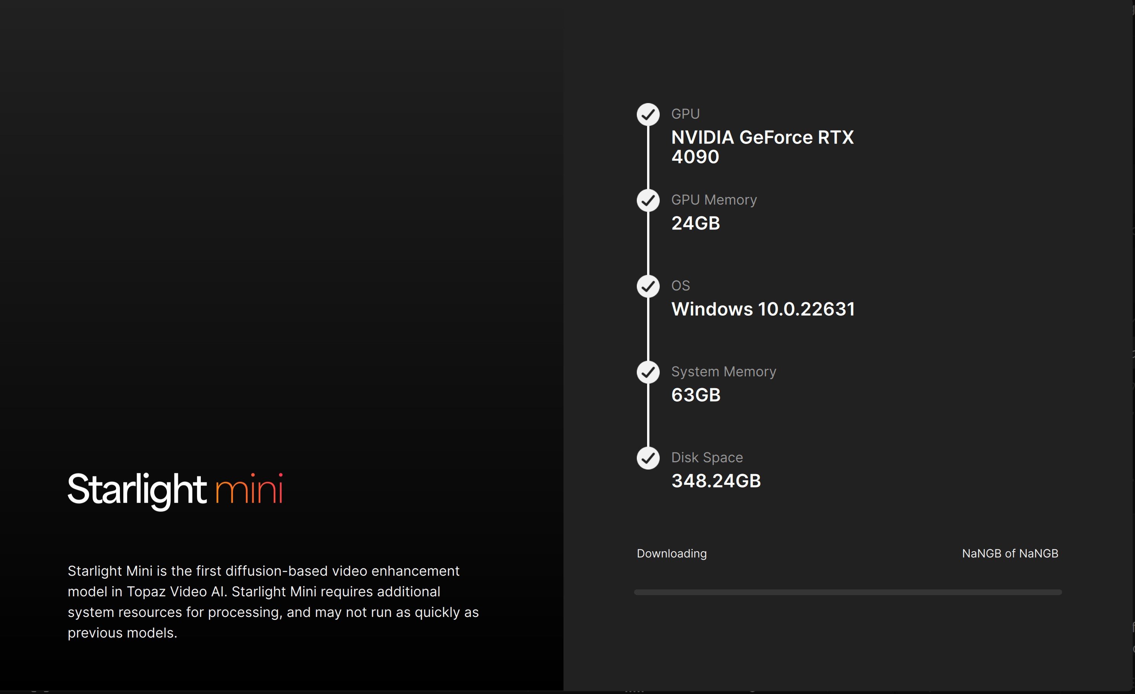Viewport: 1135px width, 694px height.
Task: Click the Disk Space checkmark icon
Action: [x=647, y=458]
